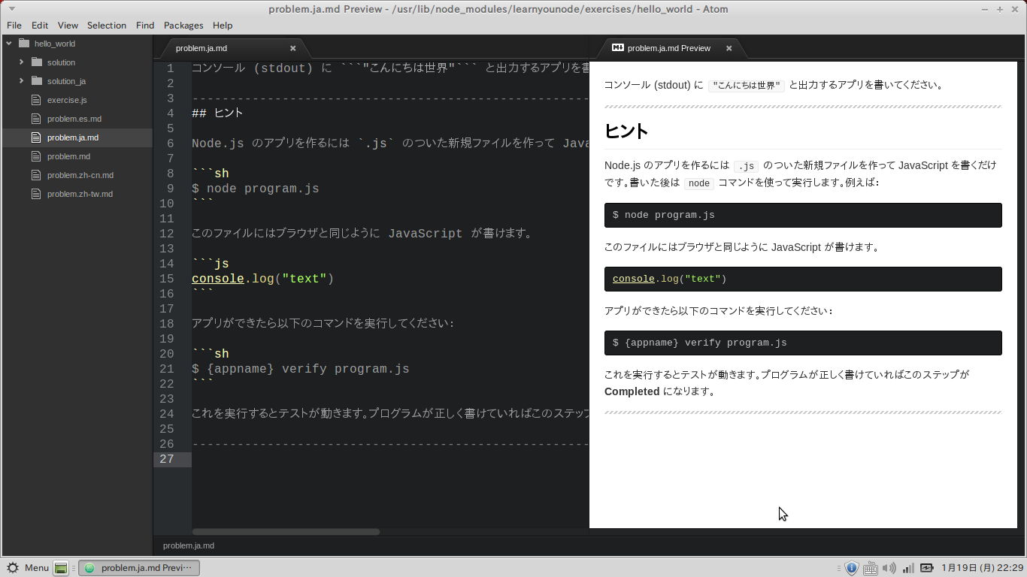Open the View menu
1027x577 pixels.
pos(68,25)
